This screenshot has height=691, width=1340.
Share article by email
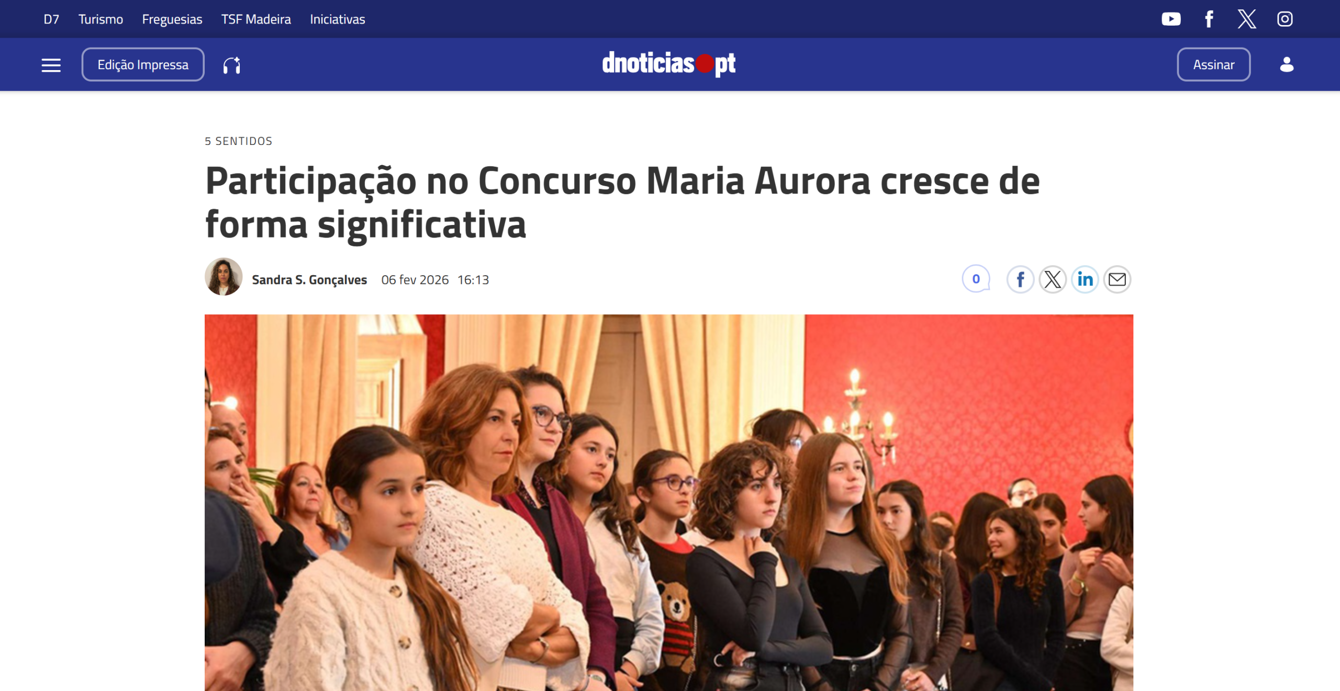click(x=1118, y=279)
